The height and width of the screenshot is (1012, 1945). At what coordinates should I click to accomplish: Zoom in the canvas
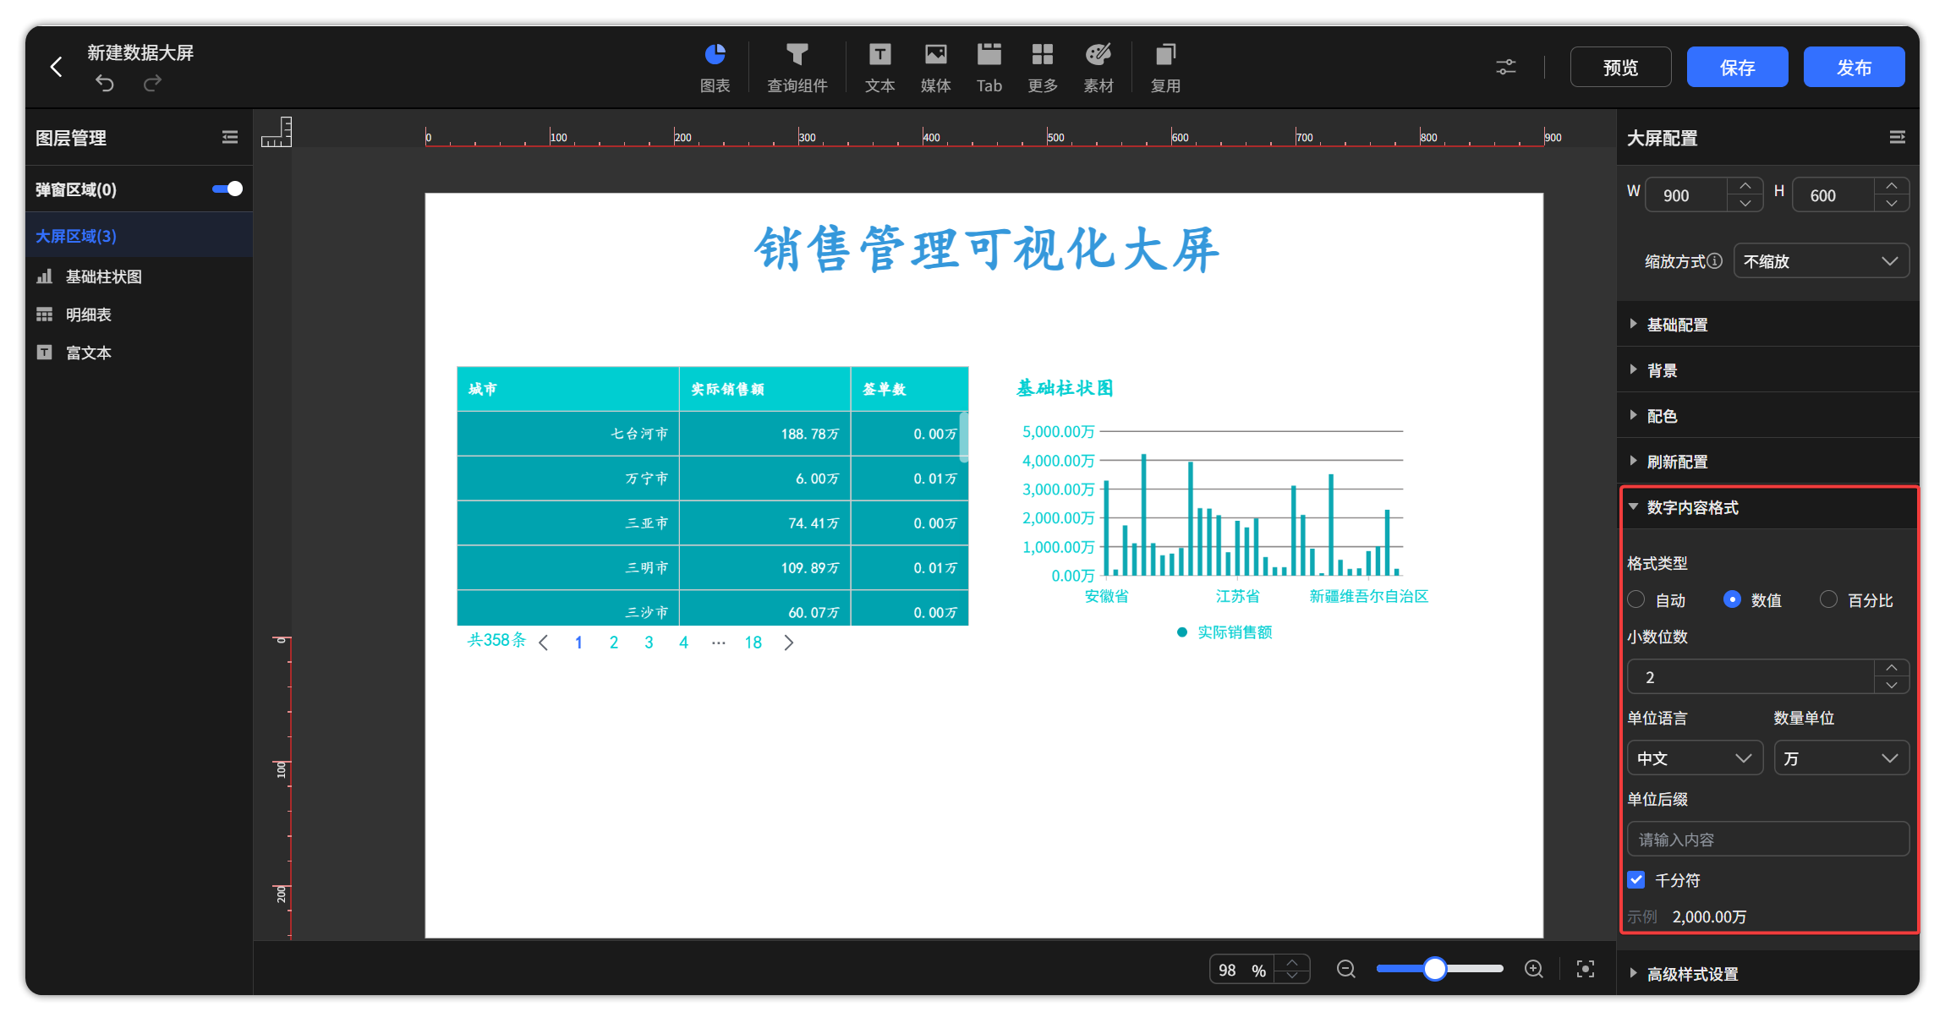(x=1534, y=969)
